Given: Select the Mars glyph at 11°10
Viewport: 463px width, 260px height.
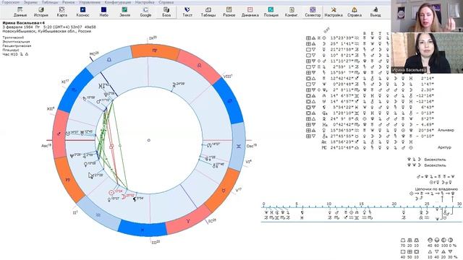Looking at the screenshot, I should (x=98, y=102).
